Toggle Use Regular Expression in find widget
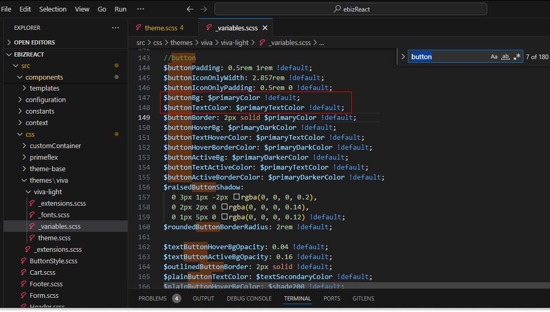 point(517,57)
